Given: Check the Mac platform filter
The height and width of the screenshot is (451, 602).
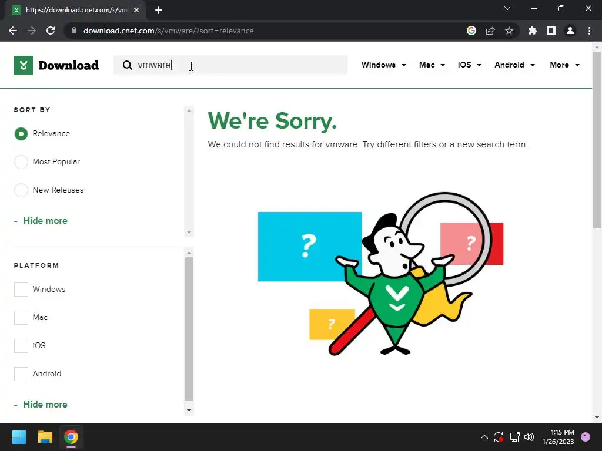Looking at the screenshot, I should pos(21,318).
